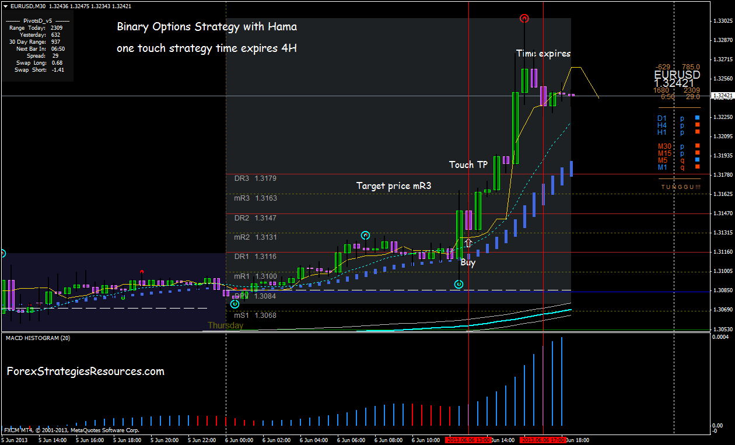Click the 'DR2 1.3147' pivot label
735x445 pixels.
click(256, 218)
